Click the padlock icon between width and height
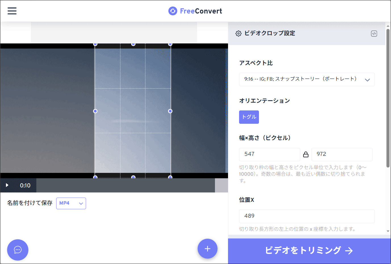 (306, 154)
